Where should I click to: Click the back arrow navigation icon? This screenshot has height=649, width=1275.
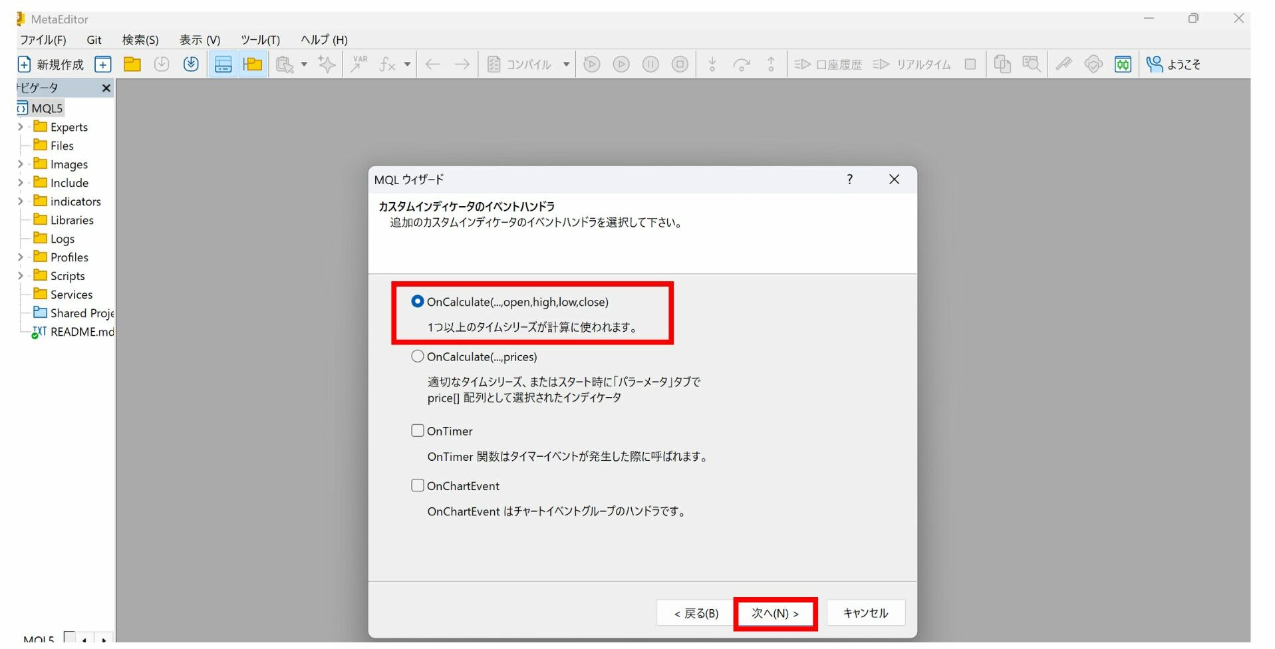pyautogui.click(x=433, y=65)
